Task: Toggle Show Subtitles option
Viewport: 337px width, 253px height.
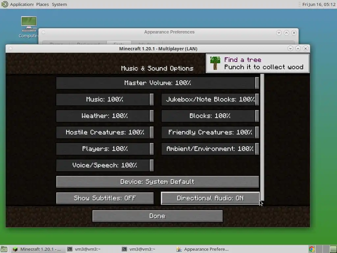Action: [105, 198]
